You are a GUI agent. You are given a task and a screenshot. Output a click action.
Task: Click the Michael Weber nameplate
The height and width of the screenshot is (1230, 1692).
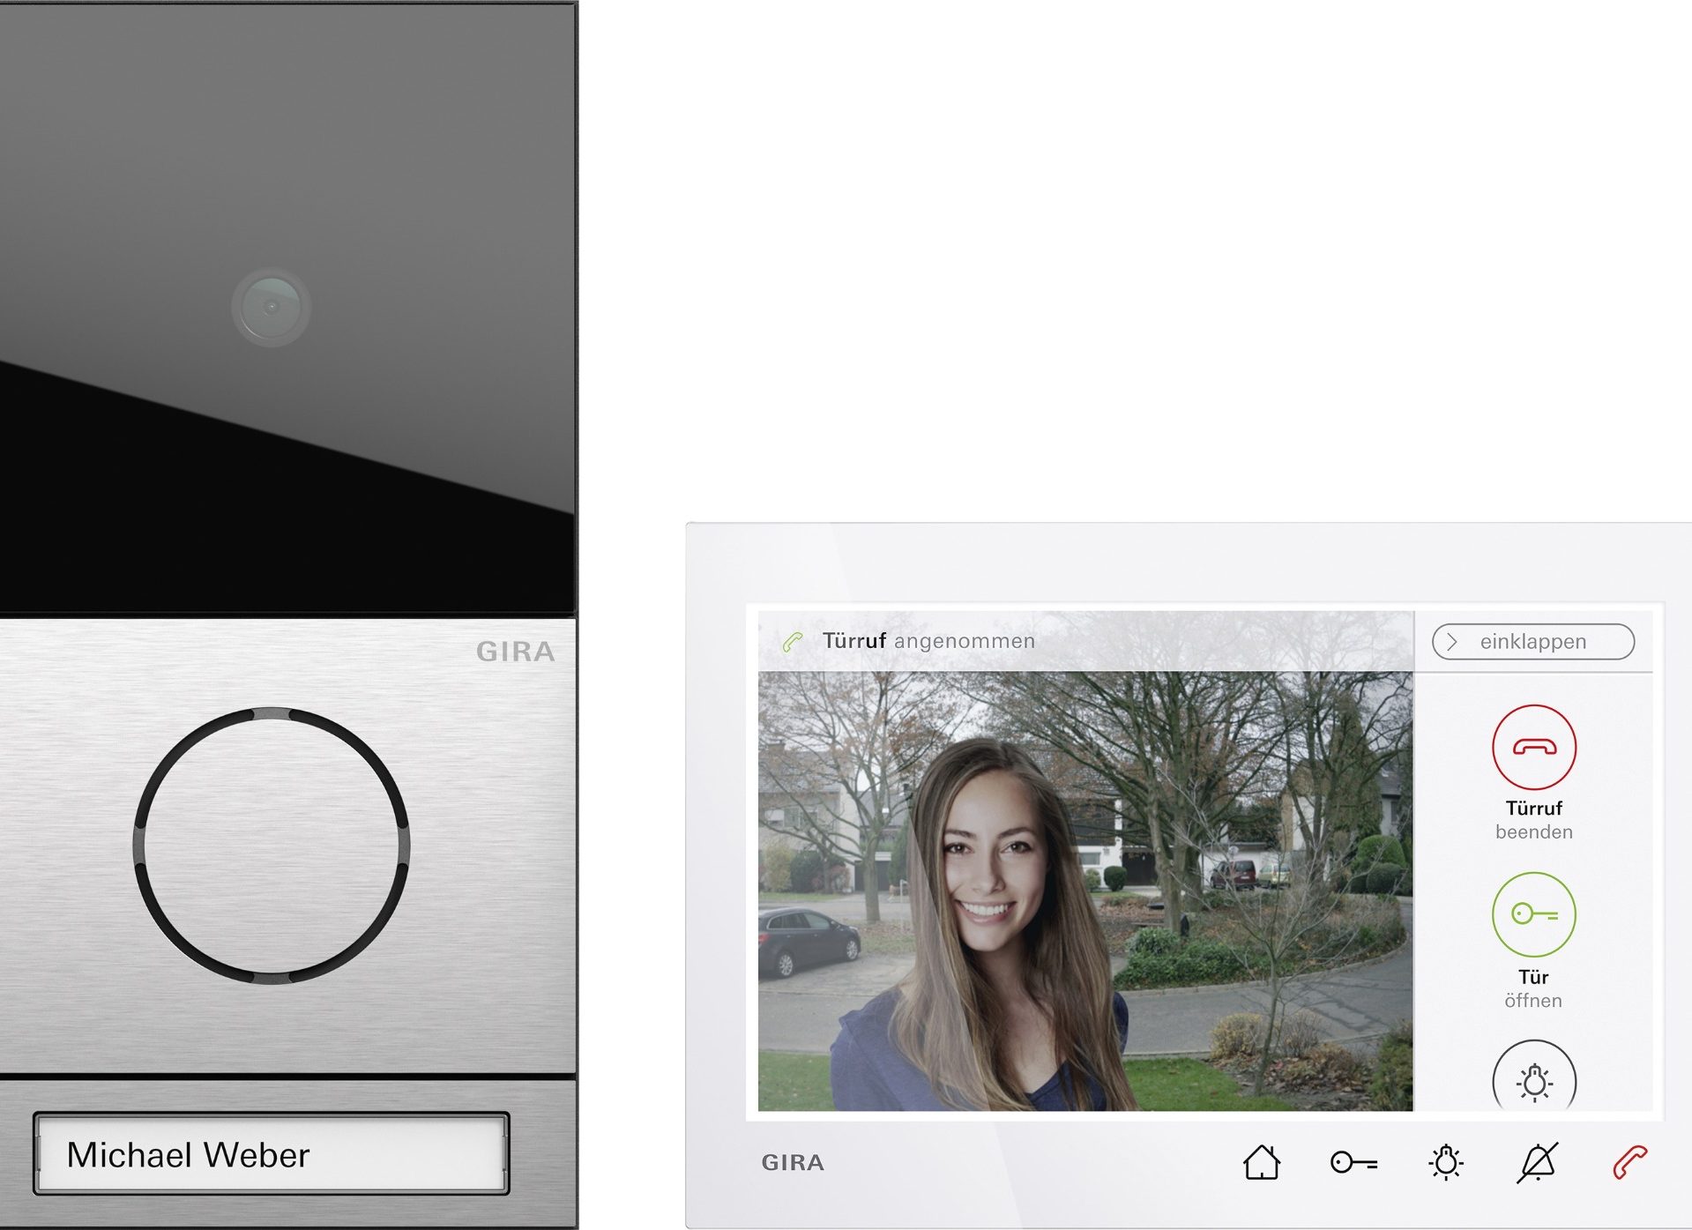(x=271, y=1154)
